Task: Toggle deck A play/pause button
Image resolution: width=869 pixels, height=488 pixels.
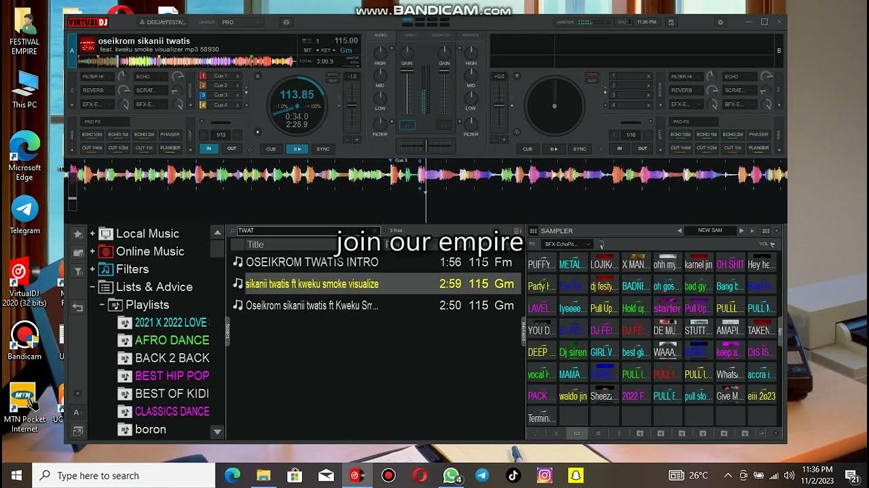Action: [x=297, y=148]
